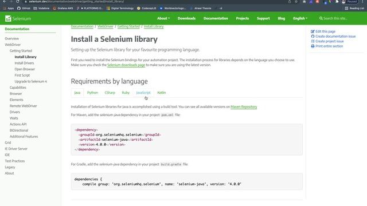Open First Script in the sidebar
This screenshot has height=206, width=367.
point(22,75)
